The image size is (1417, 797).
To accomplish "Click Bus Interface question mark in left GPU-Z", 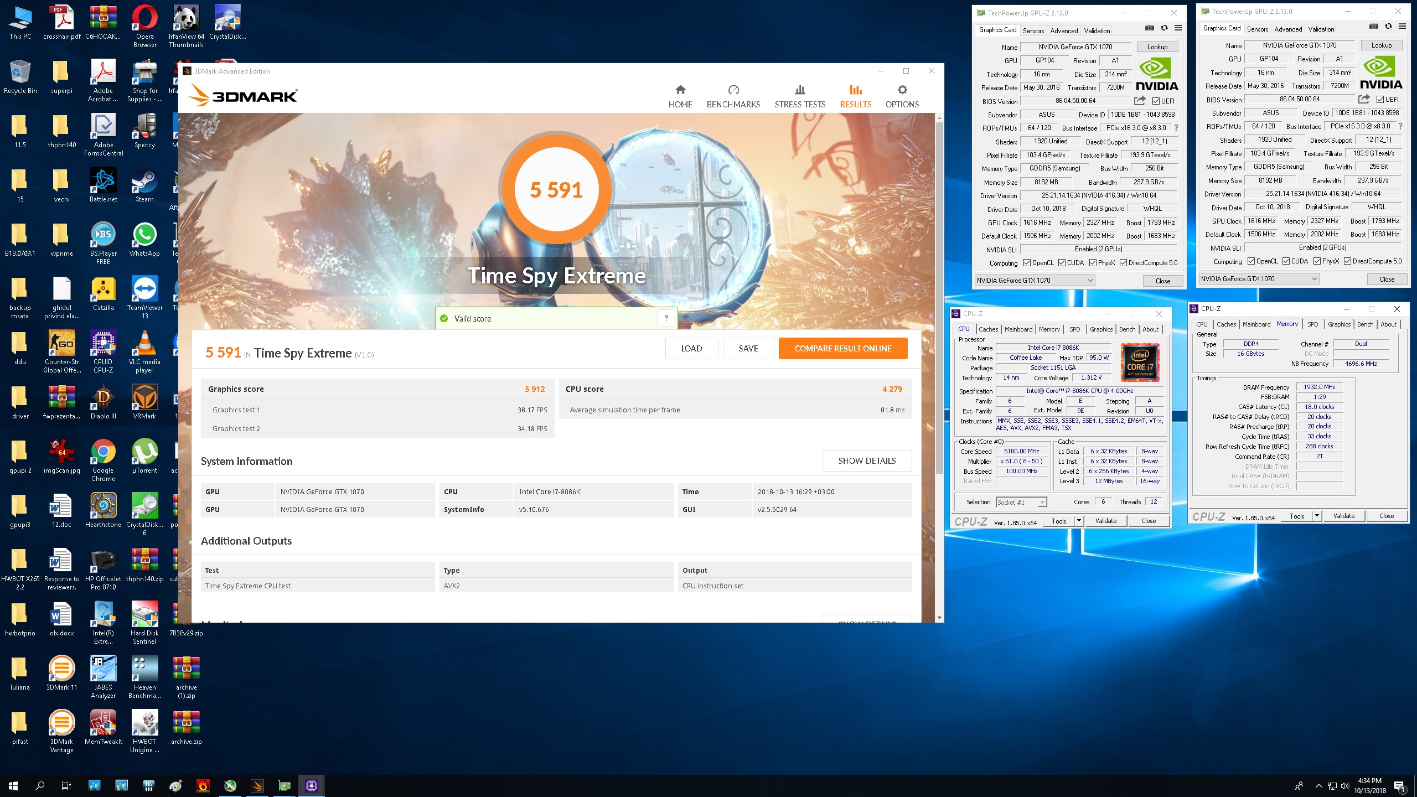I will [x=1176, y=128].
